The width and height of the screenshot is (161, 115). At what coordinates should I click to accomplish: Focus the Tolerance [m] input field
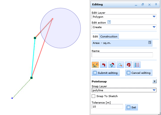(x=107, y=106)
